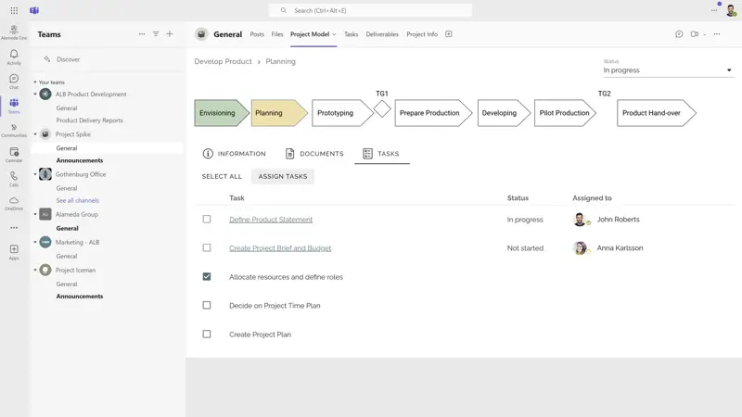Screen dimensions: 742x417
Task: Open settings ellipsis near profile avatar
Action: coord(713,10)
